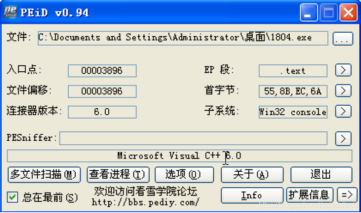Click the 文件 label
The image size is (361, 213).
(19, 37)
